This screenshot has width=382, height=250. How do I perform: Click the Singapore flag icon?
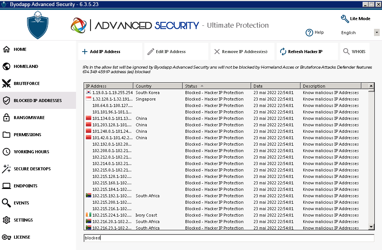point(89,99)
